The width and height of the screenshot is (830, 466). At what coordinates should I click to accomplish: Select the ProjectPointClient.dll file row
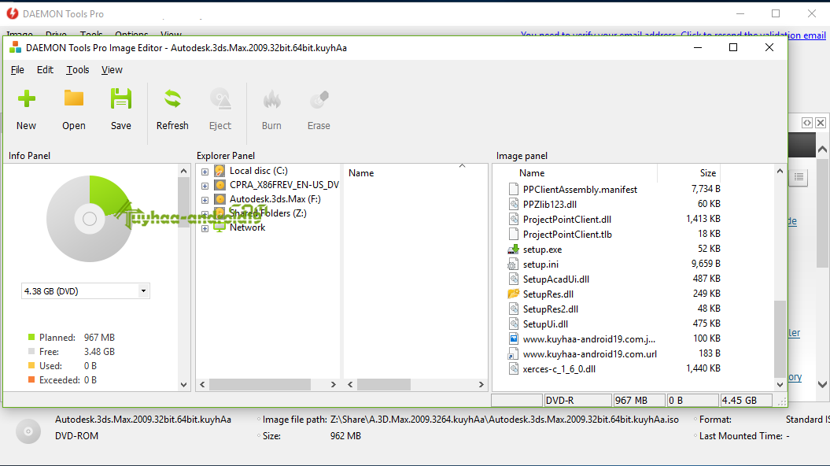[x=614, y=220]
